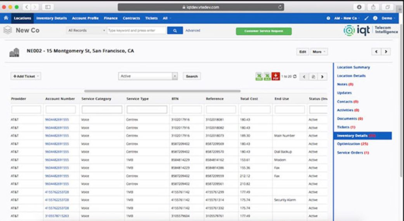Viewport: 404px width, 221px height.
Task: Go to the home page icon
Action: click(6, 18)
